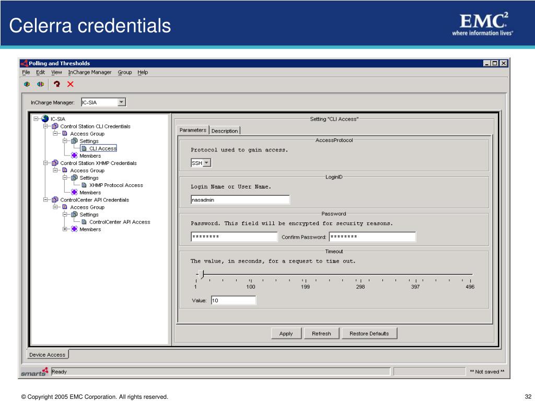Click the ** Not saved ** status text
The image size is (535, 401).
click(x=487, y=372)
